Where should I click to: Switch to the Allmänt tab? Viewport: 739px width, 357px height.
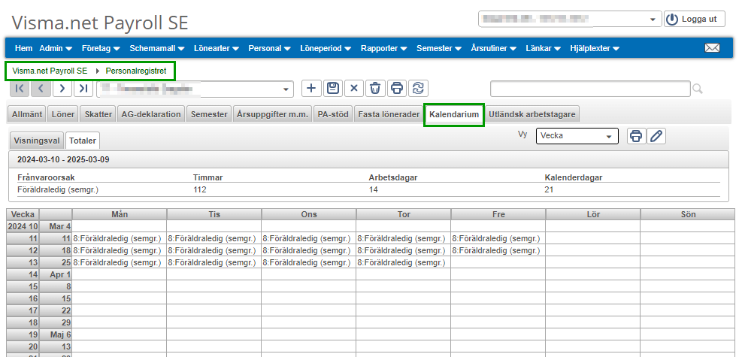click(x=27, y=114)
